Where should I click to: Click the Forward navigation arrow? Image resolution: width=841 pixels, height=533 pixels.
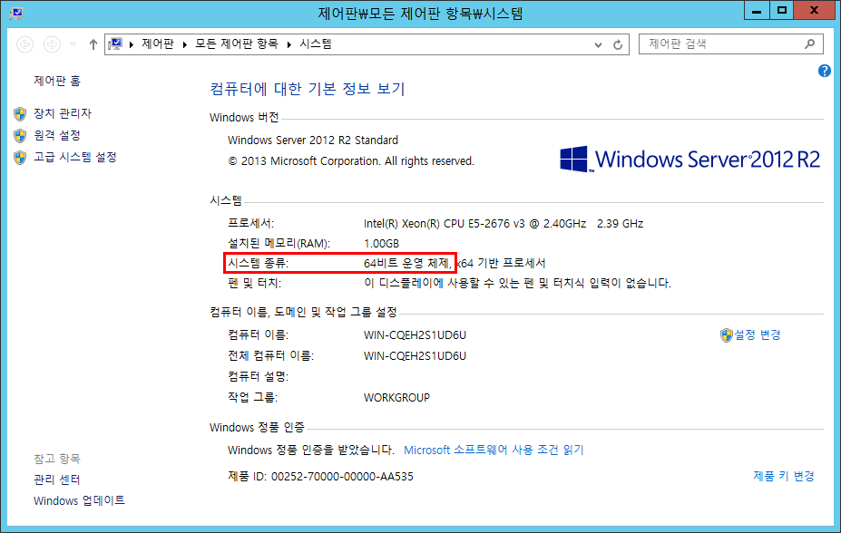point(52,44)
